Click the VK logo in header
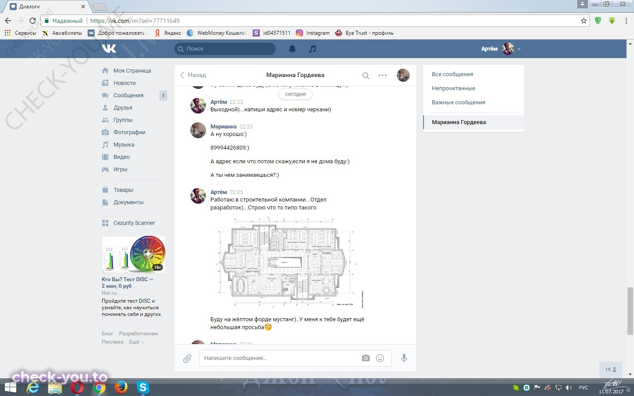 click(109, 48)
